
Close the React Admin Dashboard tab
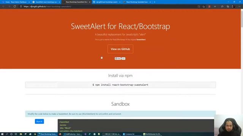tap(29, 2)
